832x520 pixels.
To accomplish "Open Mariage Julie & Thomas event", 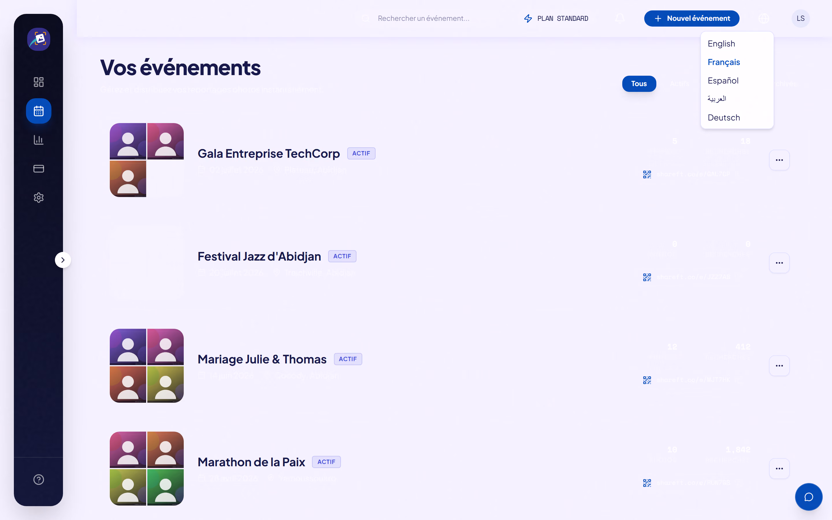I will [262, 359].
